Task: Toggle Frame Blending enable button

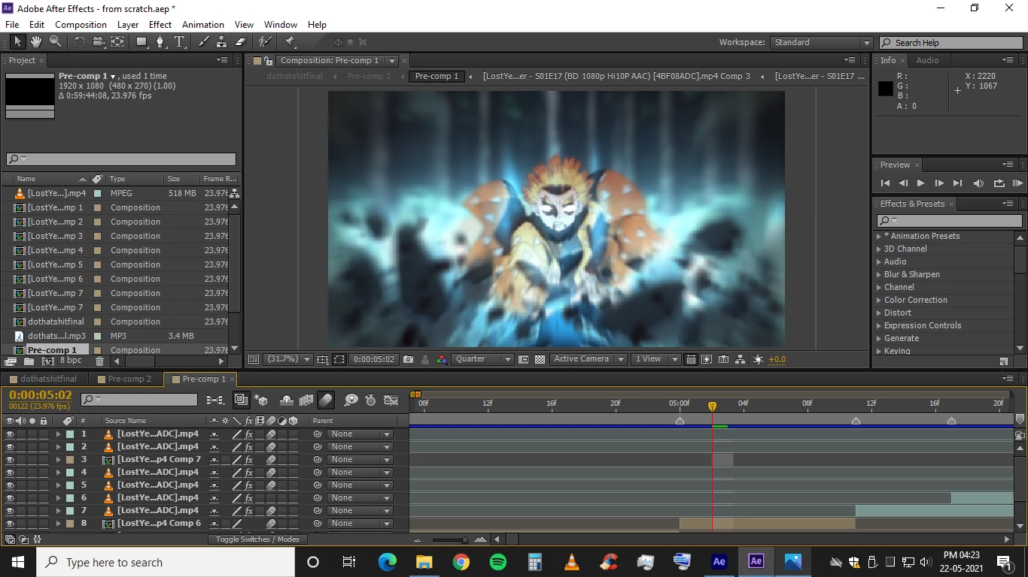Action: pos(306,400)
